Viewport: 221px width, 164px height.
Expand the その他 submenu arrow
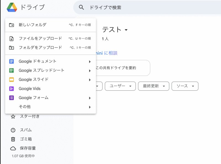[x=90, y=107]
